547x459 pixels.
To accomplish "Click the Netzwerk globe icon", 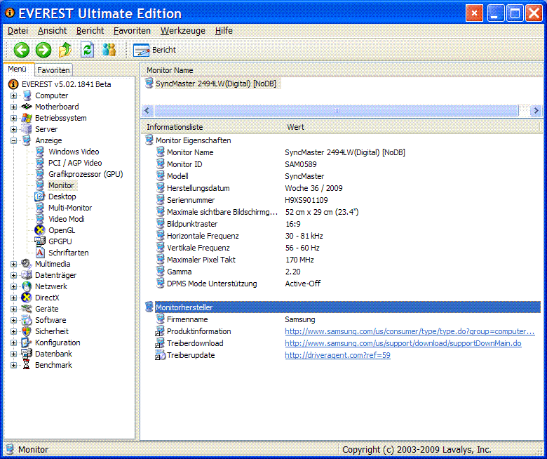I will (27, 286).
